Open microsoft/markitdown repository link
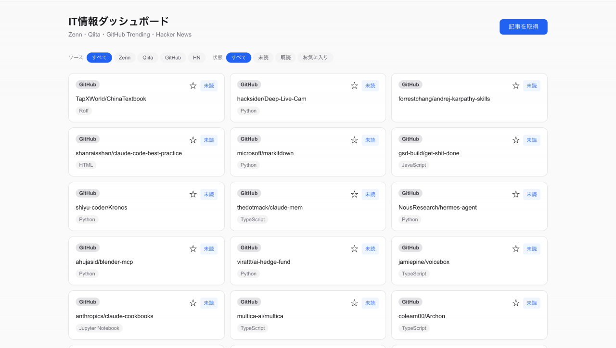616x348 pixels. (265, 153)
